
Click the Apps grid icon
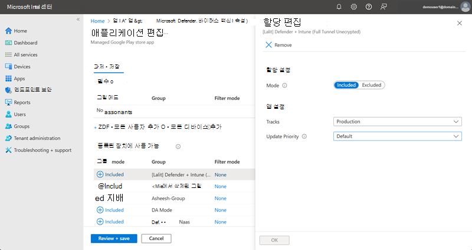click(8, 79)
